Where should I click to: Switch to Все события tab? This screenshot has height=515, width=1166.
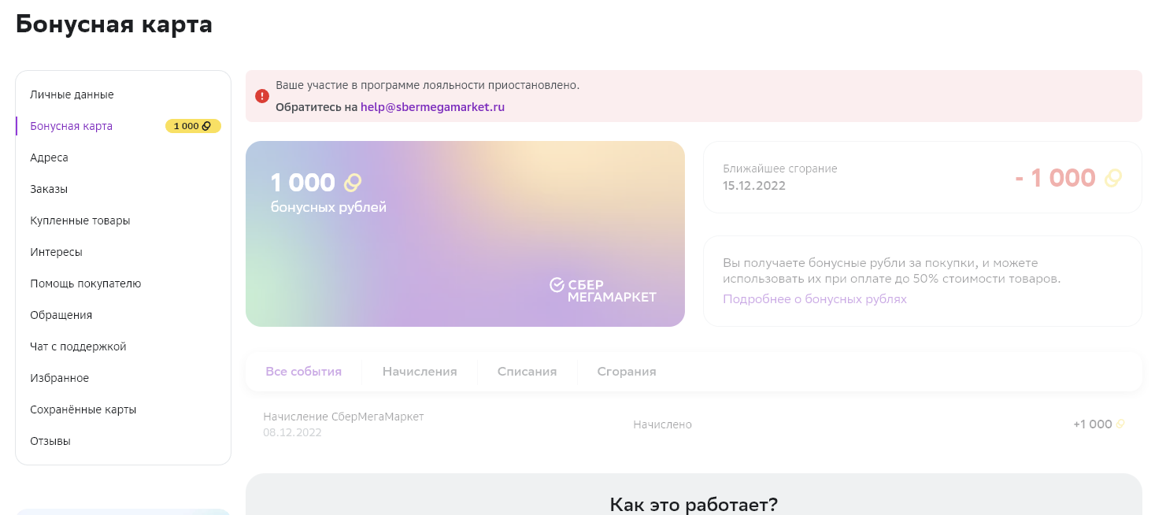pos(304,372)
